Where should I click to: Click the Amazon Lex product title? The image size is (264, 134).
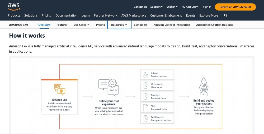18,25
